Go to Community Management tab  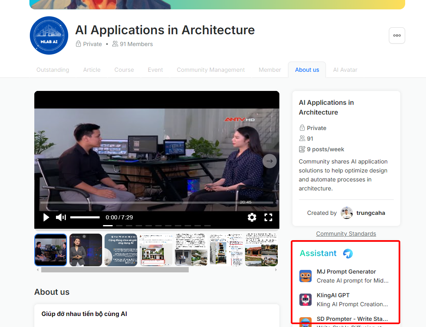pos(211,70)
